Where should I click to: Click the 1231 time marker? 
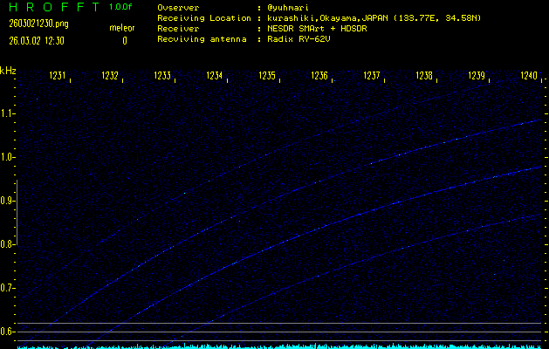click(x=58, y=77)
